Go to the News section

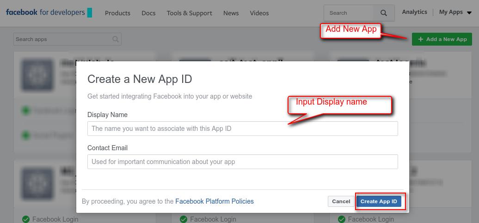click(x=231, y=13)
